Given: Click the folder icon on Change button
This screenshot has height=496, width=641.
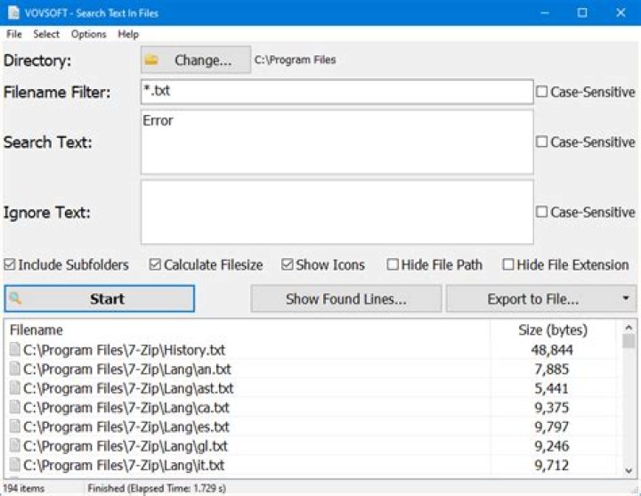Looking at the screenshot, I should coord(151,61).
